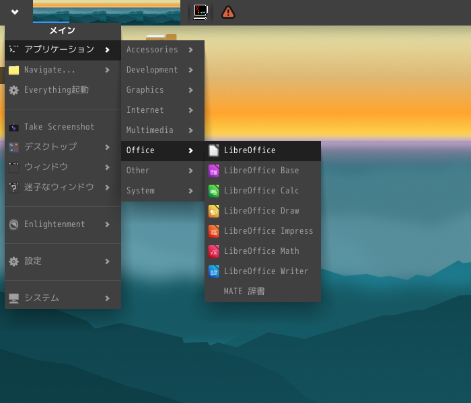Launch LibreOffice Writer
Screen dimensions: 471x403
[x=263, y=271]
